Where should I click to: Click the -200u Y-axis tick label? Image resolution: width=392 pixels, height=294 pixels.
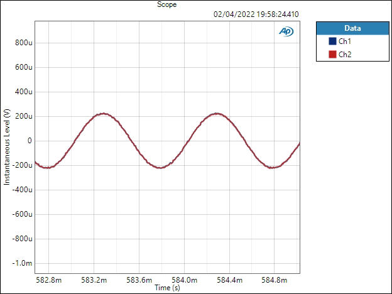[22, 165]
